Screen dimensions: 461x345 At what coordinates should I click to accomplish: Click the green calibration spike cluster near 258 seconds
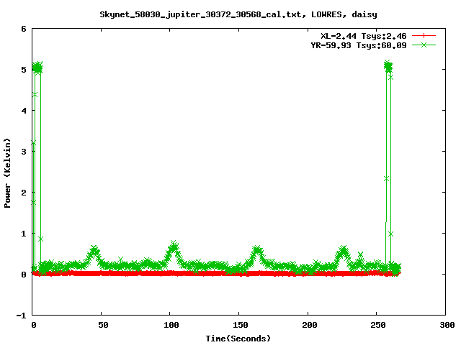click(x=388, y=67)
